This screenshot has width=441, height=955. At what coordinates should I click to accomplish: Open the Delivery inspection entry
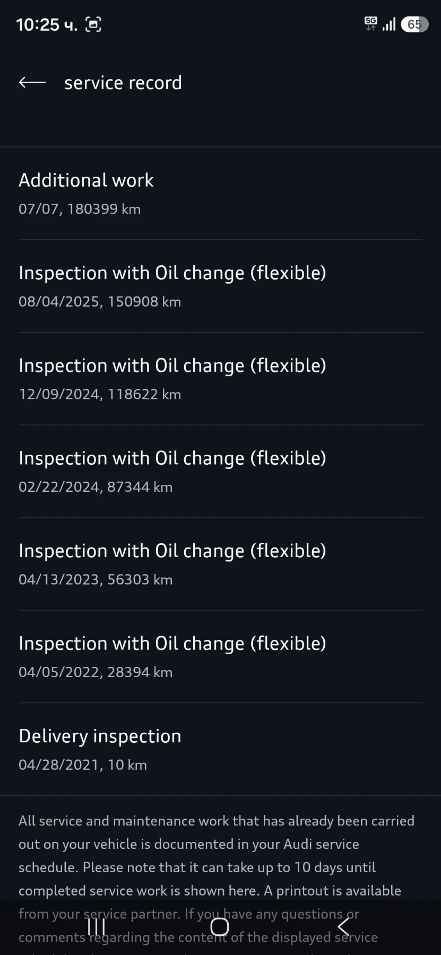(220, 749)
